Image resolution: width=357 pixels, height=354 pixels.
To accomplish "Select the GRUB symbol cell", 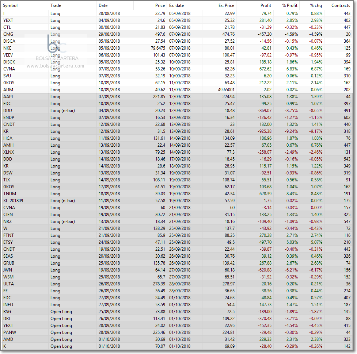I will (x=9, y=263).
